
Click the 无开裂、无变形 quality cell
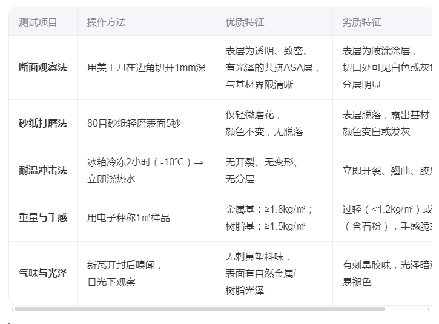(262, 171)
